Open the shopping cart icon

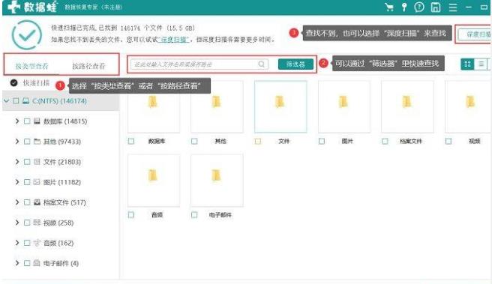(x=389, y=7)
